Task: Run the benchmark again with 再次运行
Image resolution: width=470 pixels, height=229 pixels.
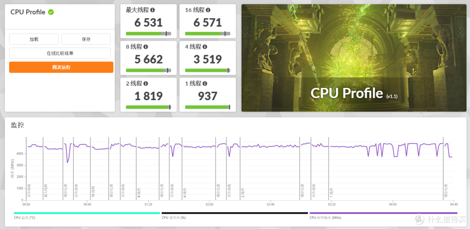Action: click(61, 67)
